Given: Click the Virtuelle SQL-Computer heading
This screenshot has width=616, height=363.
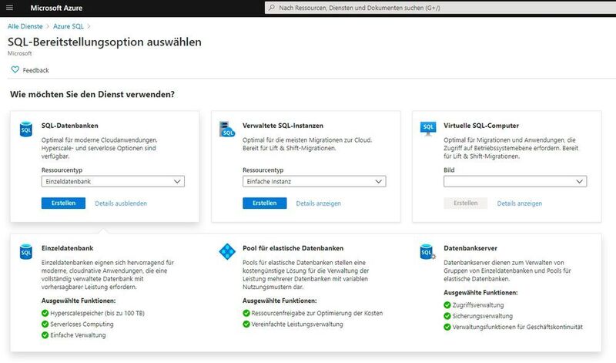Looking at the screenshot, I should coord(480,126).
